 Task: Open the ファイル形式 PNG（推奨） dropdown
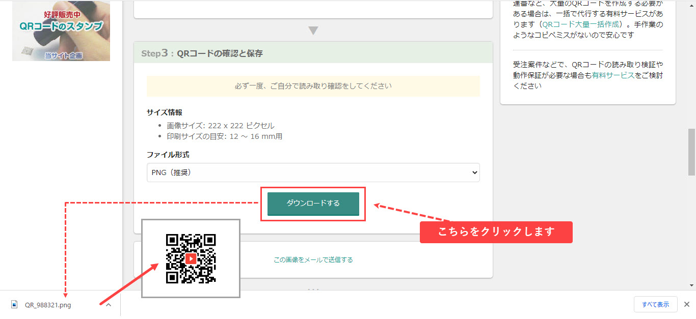(313, 172)
